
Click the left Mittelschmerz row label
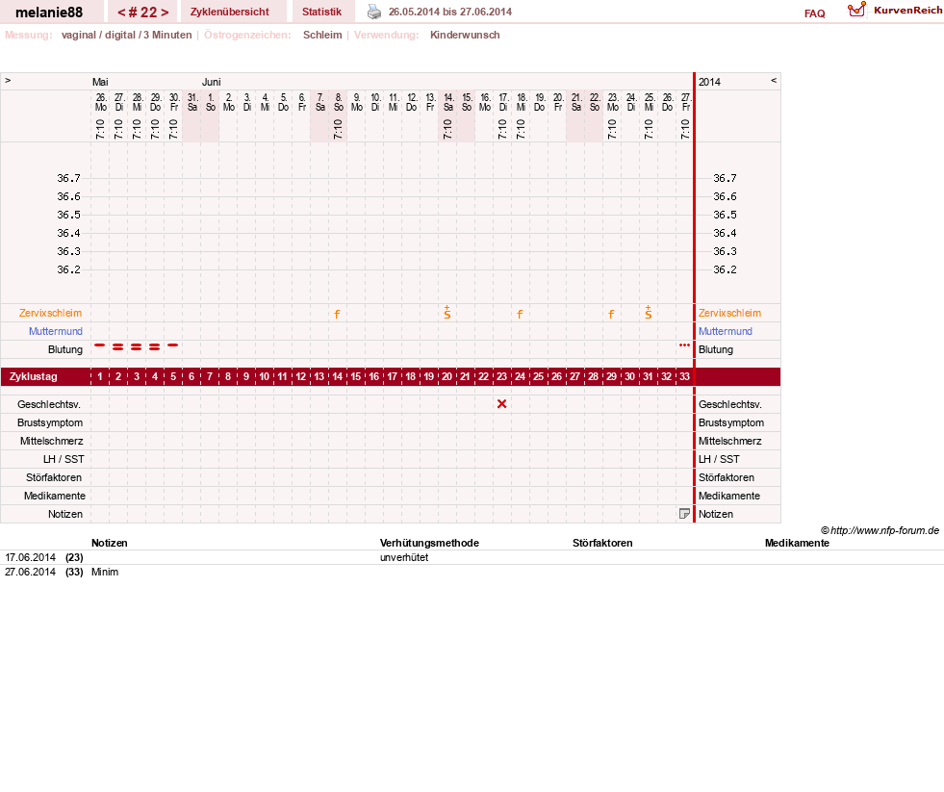coord(51,441)
